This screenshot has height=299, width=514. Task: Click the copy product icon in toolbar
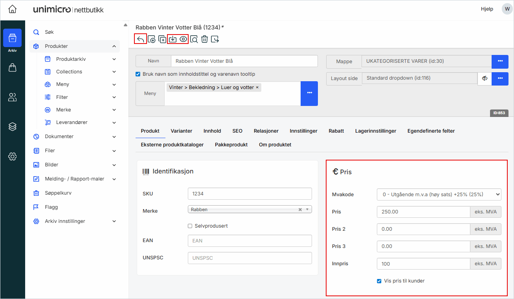point(162,39)
